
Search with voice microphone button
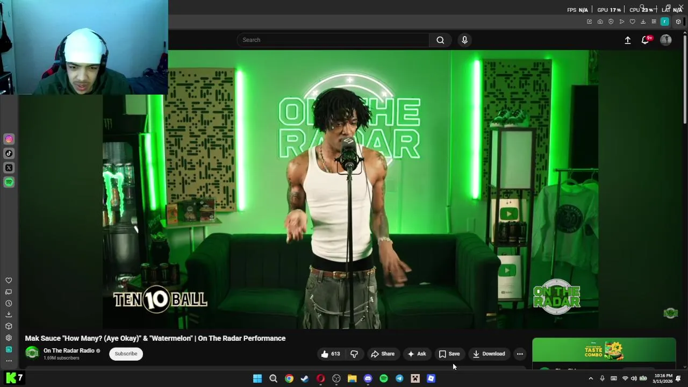(465, 40)
